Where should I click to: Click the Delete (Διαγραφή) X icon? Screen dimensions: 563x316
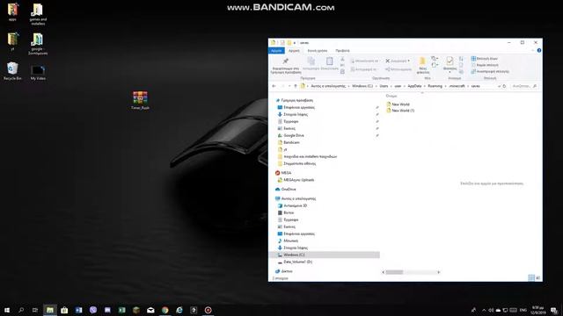[x=388, y=61]
